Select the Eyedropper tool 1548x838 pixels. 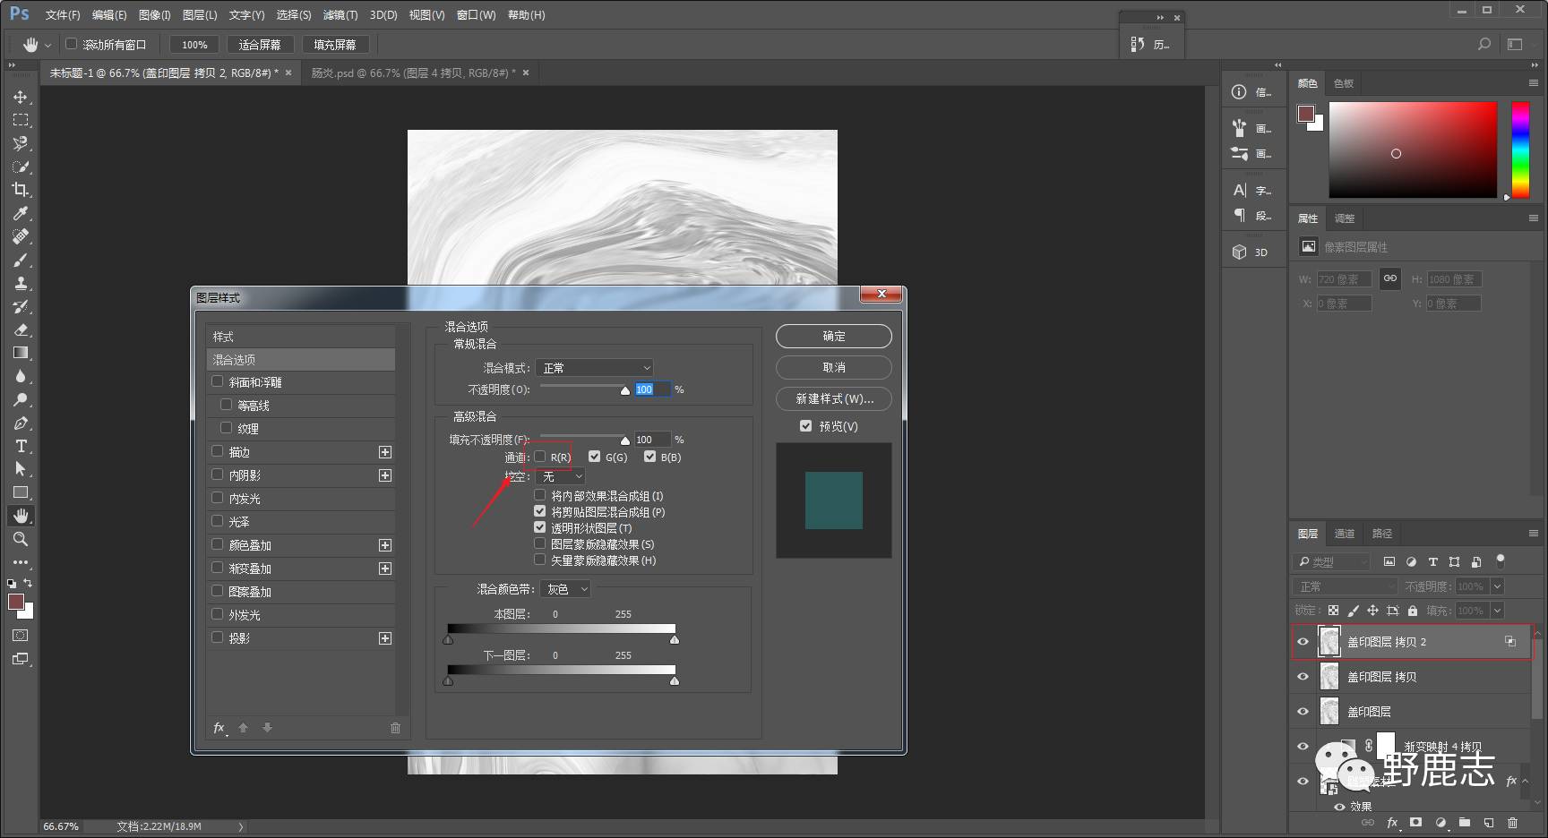coord(20,213)
